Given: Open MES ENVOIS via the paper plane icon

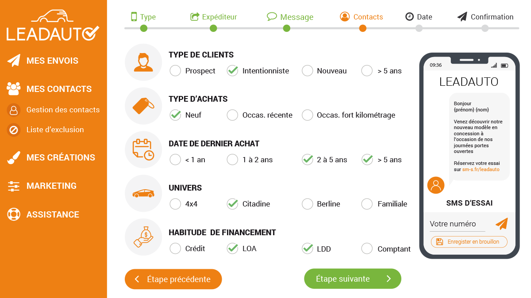Looking at the screenshot, I should click(13, 60).
